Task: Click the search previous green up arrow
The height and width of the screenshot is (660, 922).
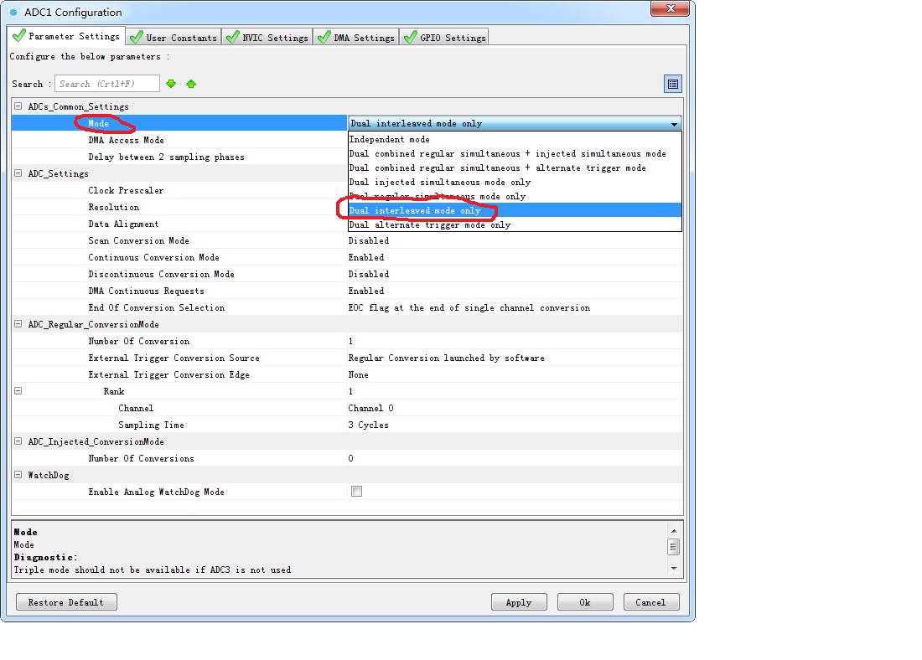Action: tap(191, 84)
